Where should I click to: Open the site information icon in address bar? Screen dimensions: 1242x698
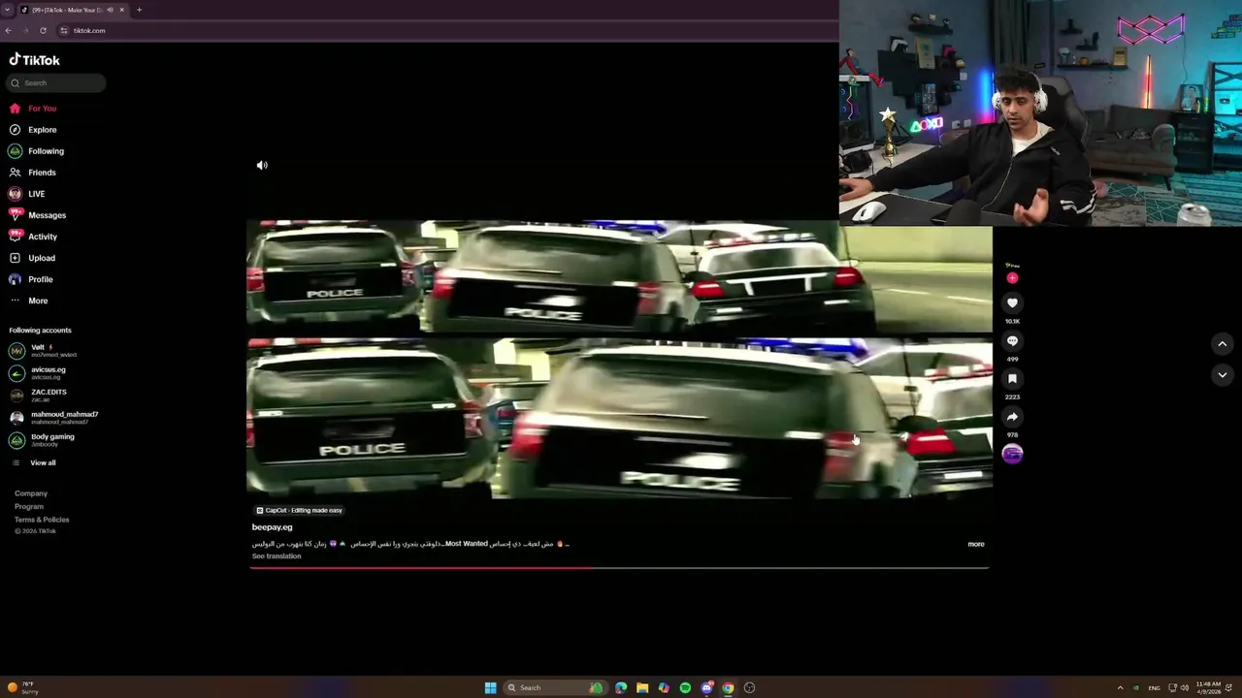coord(64,30)
